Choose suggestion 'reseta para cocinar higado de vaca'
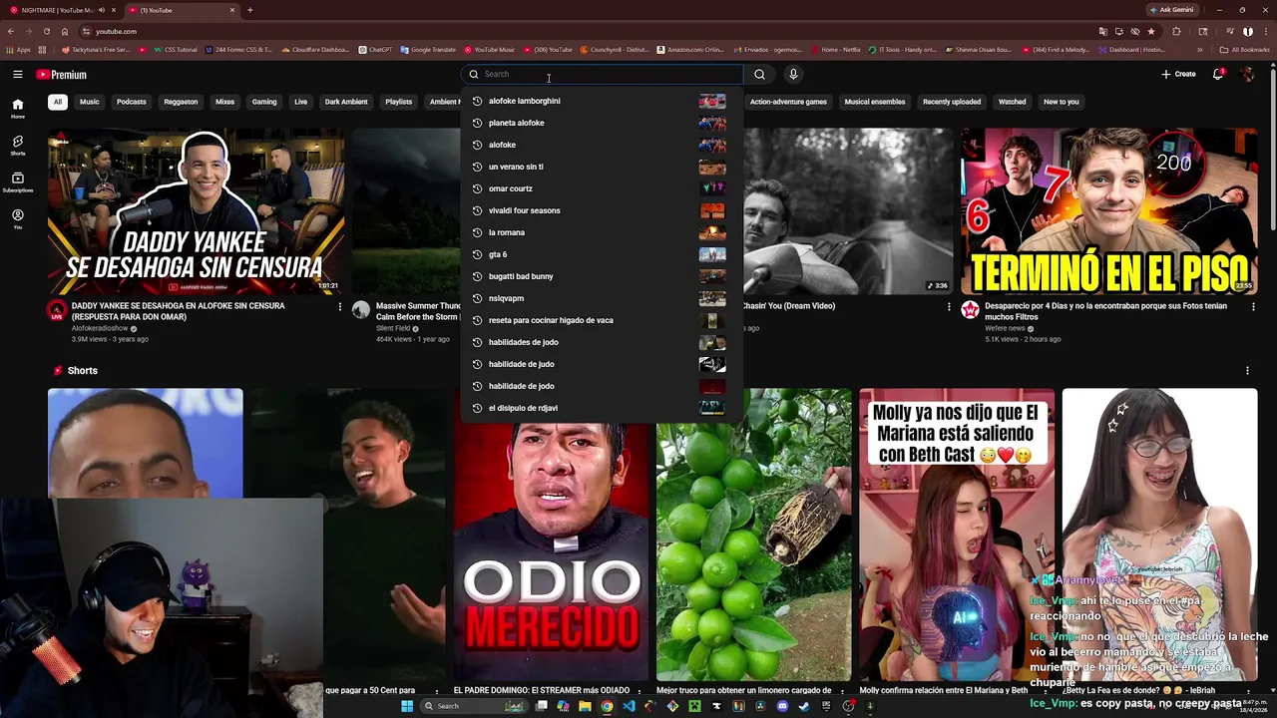Viewport: 1277px width, 718px height. pyautogui.click(x=600, y=320)
